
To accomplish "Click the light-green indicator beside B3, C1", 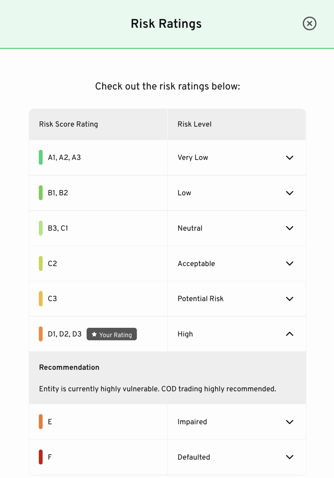I will coord(40,228).
